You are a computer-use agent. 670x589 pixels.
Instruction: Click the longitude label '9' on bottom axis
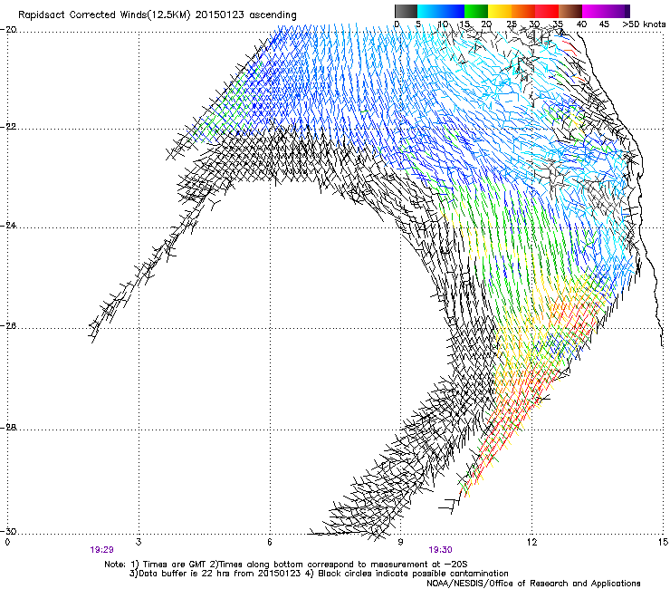point(400,542)
